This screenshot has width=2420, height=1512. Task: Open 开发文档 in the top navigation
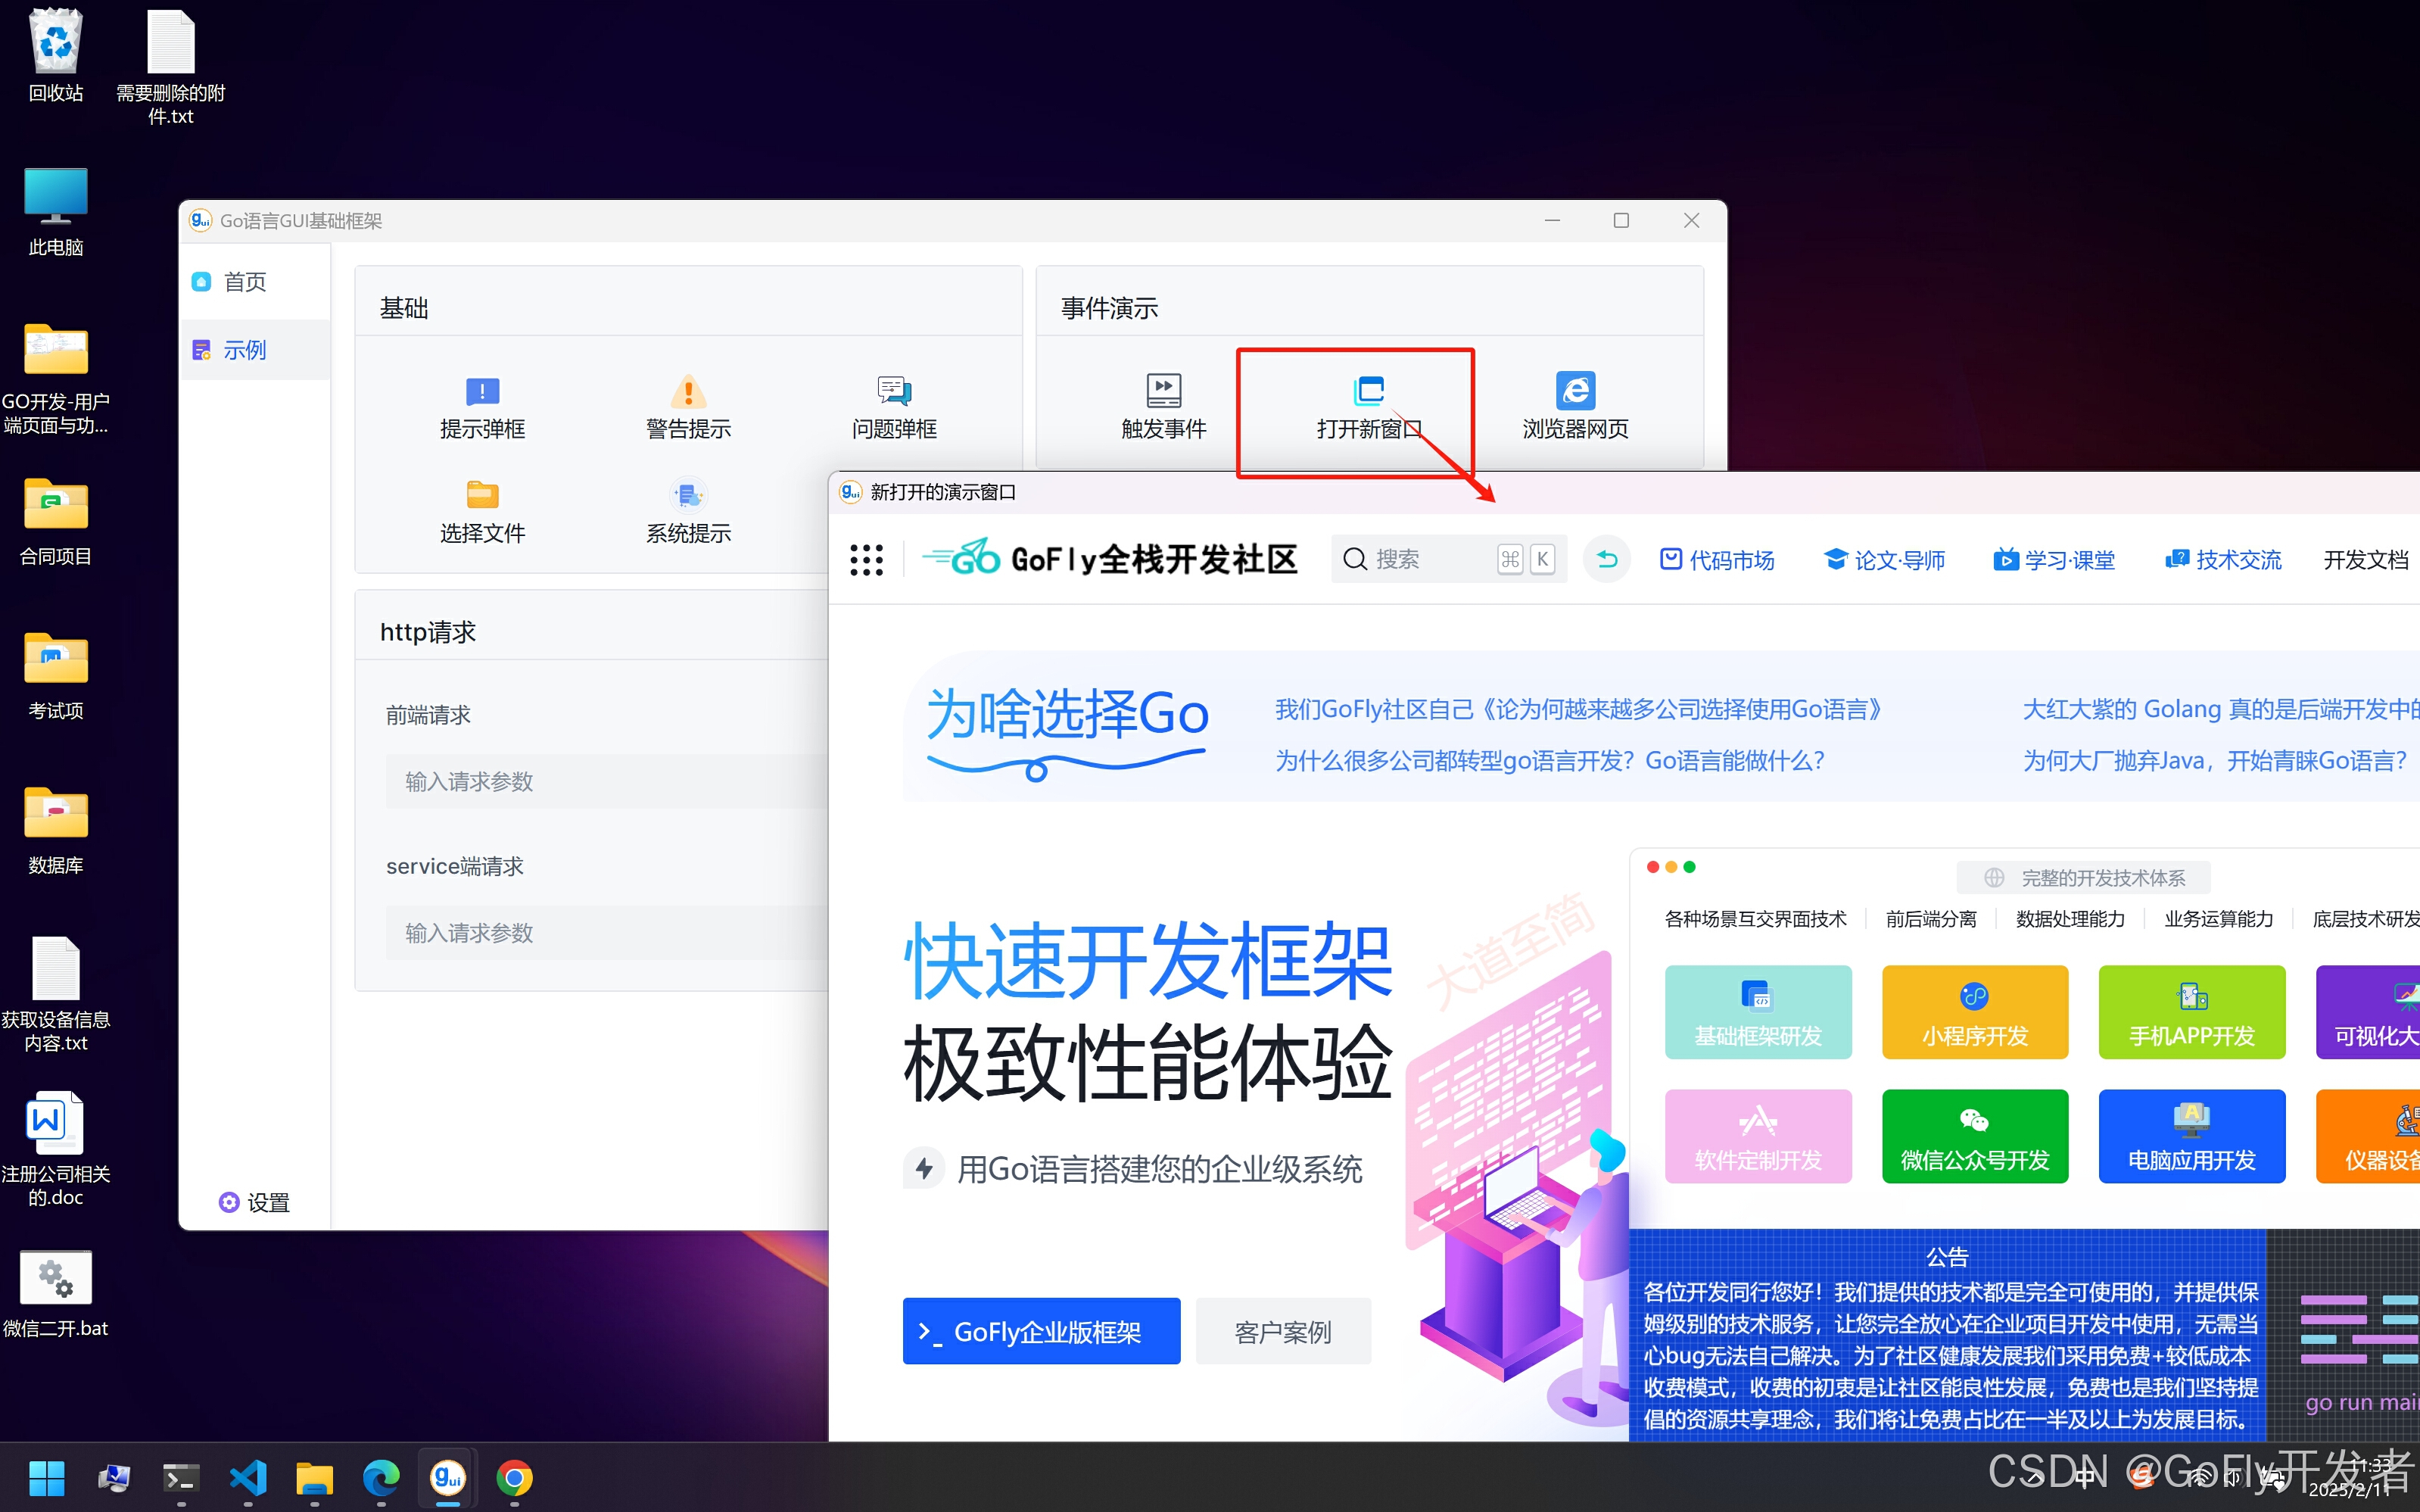click(2363, 559)
